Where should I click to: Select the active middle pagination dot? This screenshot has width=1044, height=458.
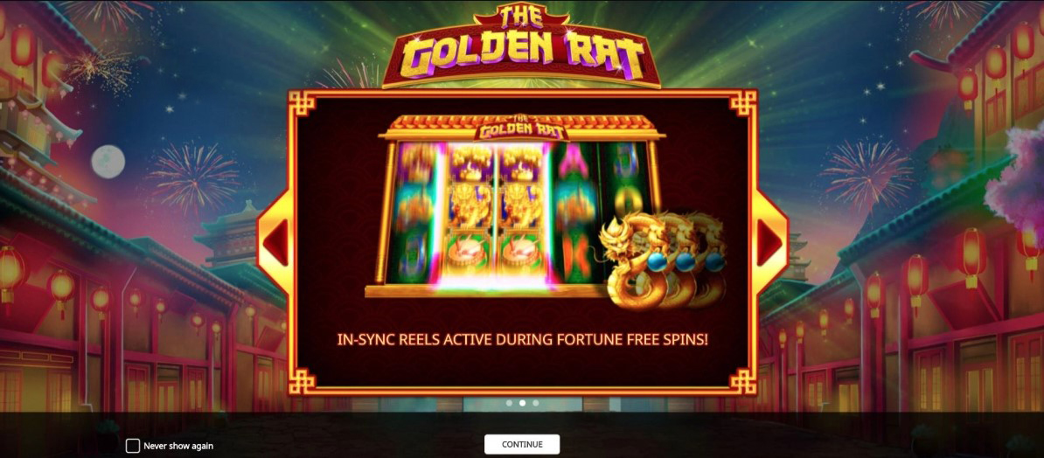(523, 403)
